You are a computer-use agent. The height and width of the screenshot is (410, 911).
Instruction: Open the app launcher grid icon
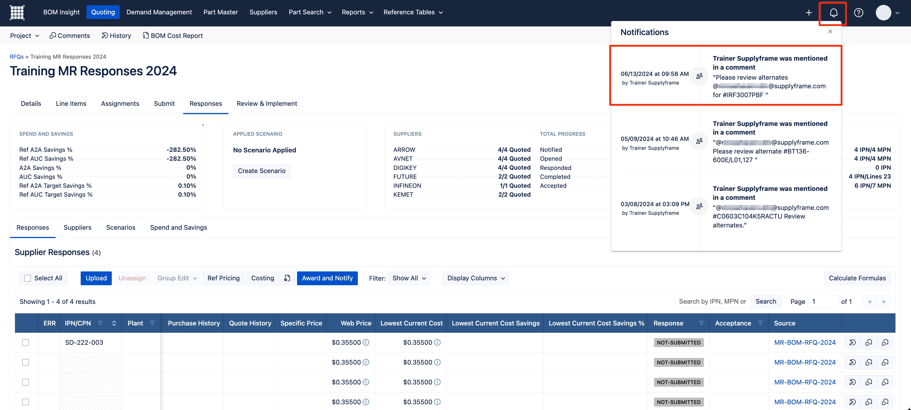tap(17, 12)
